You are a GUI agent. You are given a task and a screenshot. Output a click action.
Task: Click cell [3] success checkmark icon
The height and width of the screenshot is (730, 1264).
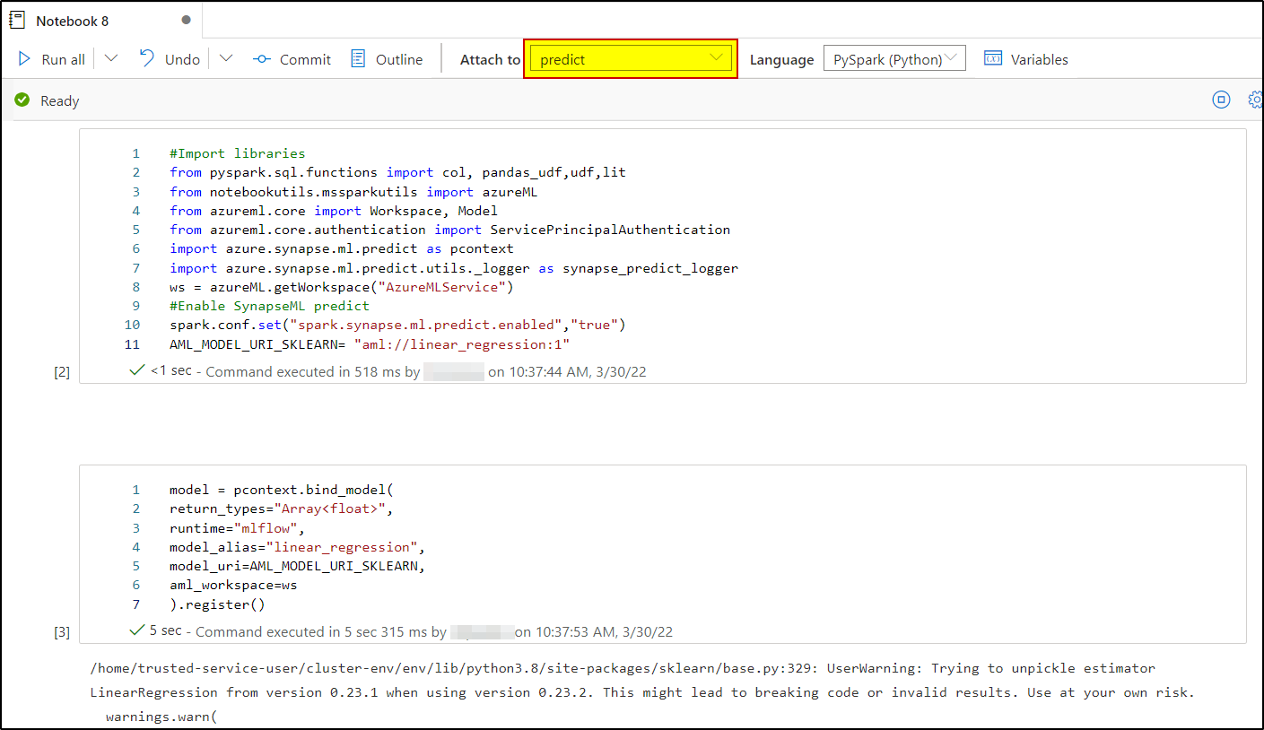click(x=137, y=630)
